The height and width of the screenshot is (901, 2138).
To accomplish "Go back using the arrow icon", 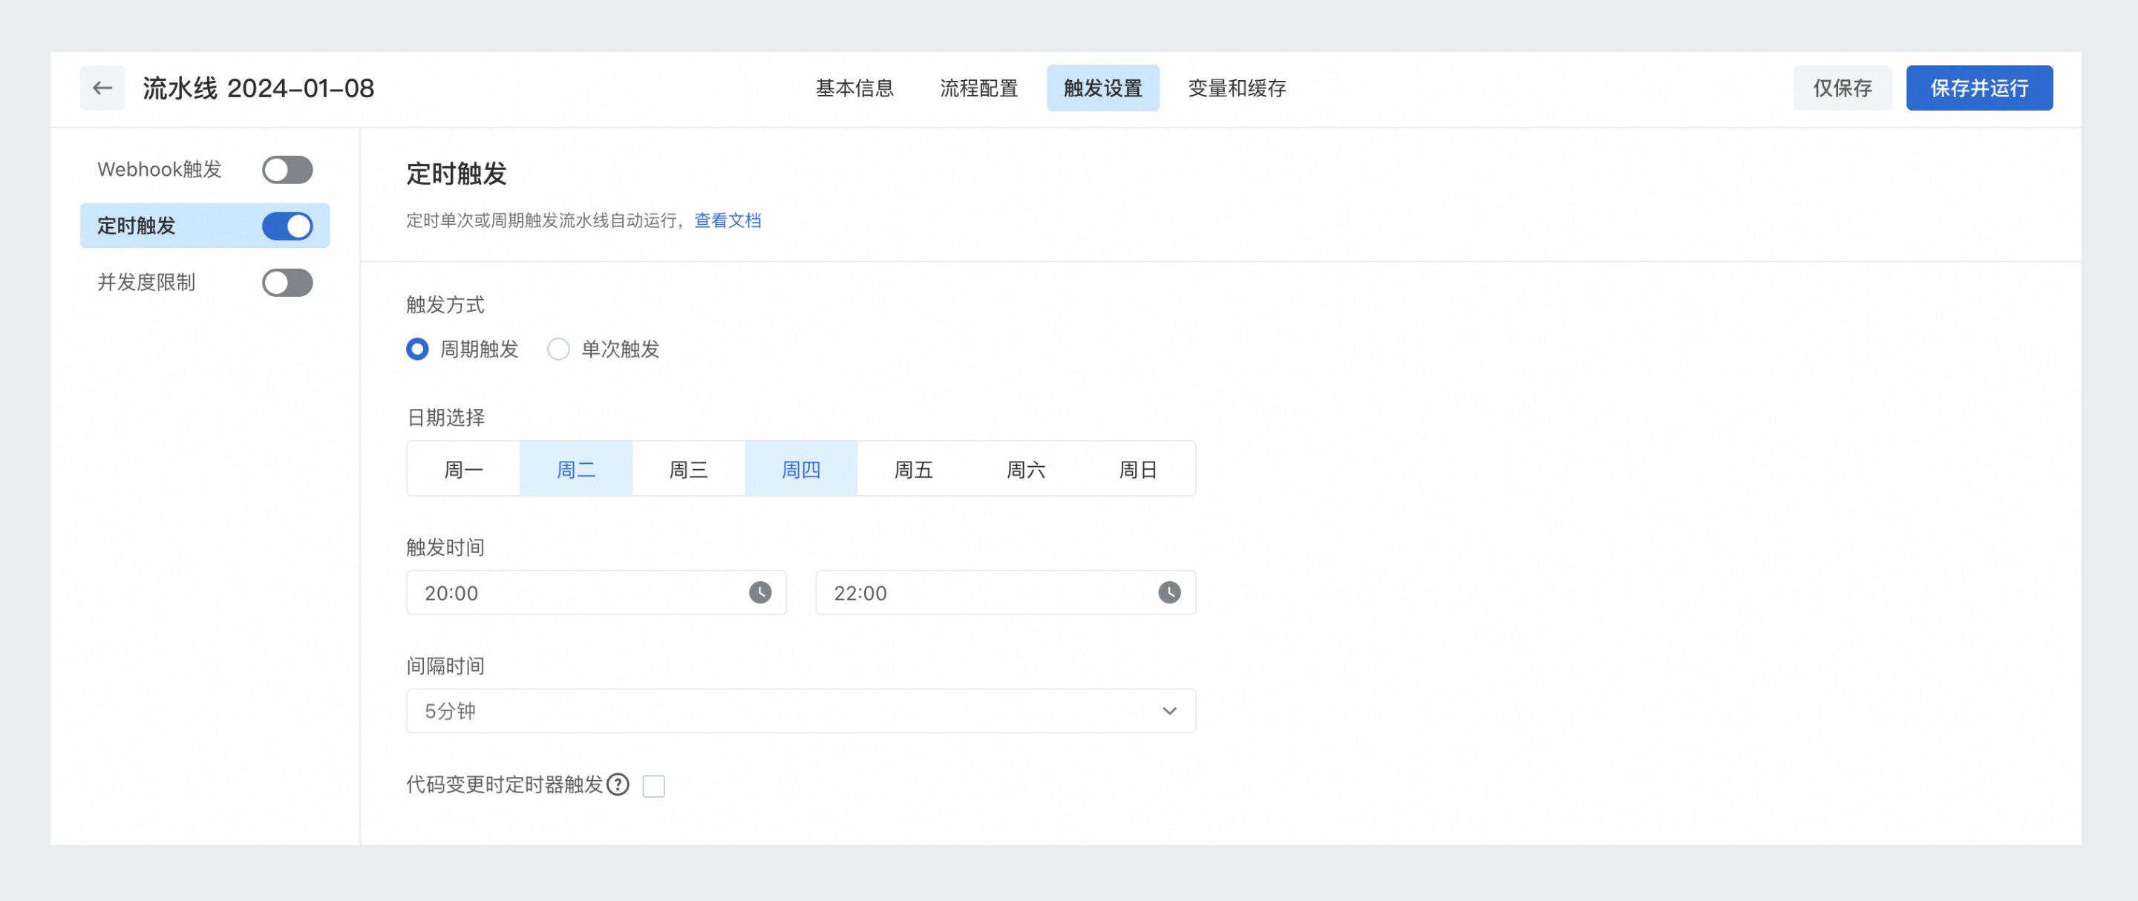I will 102,88.
